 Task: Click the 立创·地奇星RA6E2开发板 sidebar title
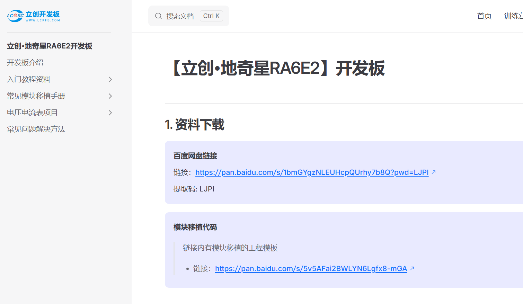click(x=50, y=46)
